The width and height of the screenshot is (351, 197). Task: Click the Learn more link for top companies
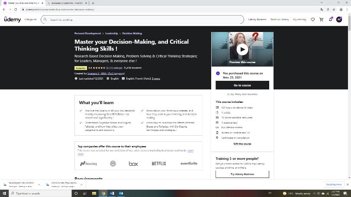tap(190, 151)
